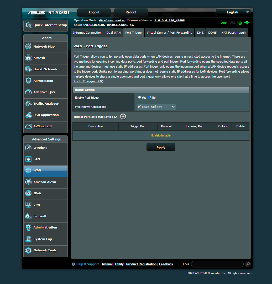Click the Incoming Port column header
Screen dimensions: 272x284
click(195, 126)
